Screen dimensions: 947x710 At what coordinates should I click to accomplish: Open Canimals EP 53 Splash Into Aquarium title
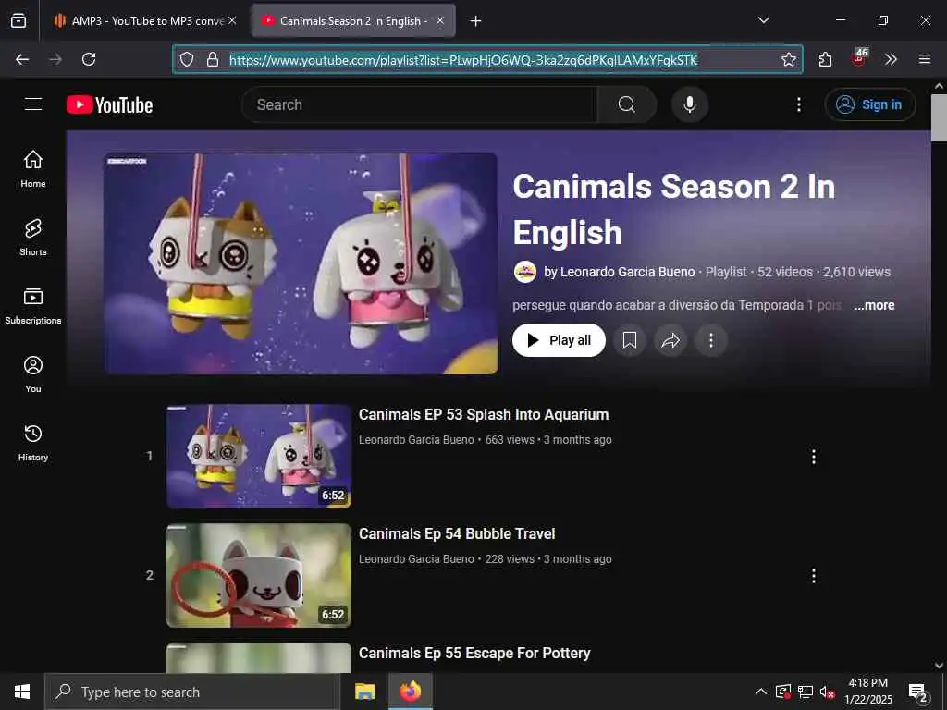coord(484,415)
